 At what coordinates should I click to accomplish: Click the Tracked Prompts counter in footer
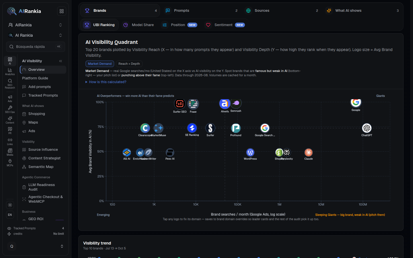(36, 228)
